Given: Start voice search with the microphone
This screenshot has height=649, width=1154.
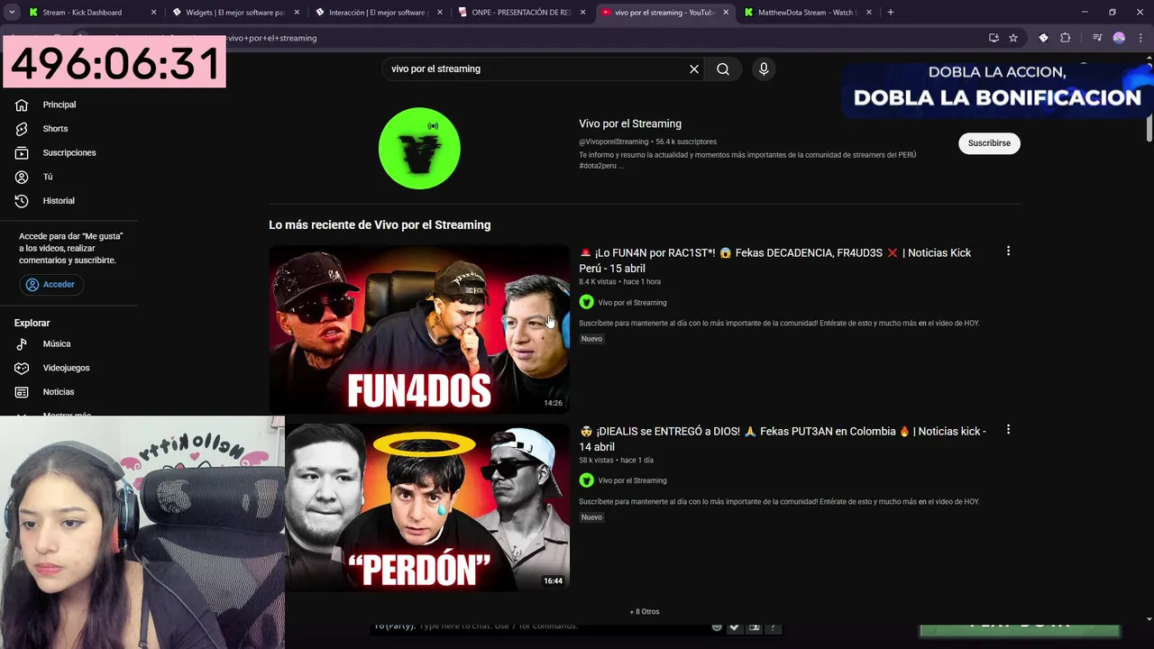Looking at the screenshot, I should pos(764,69).
